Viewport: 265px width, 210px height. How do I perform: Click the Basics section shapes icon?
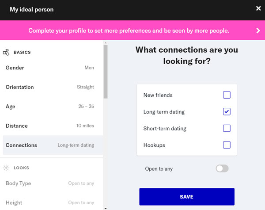coord(6,52)
